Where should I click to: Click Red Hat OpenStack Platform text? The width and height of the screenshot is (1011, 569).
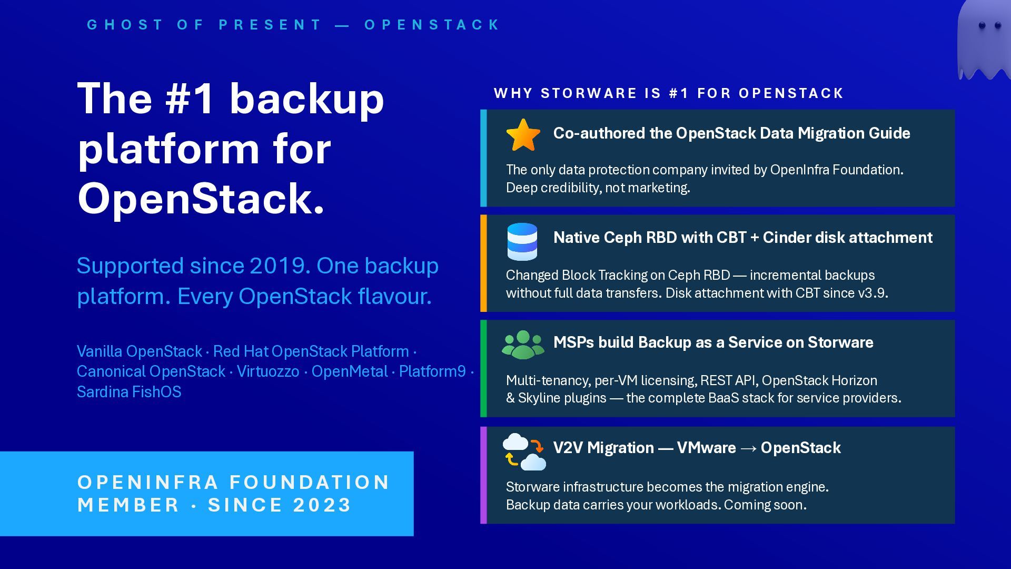point(311,351)
